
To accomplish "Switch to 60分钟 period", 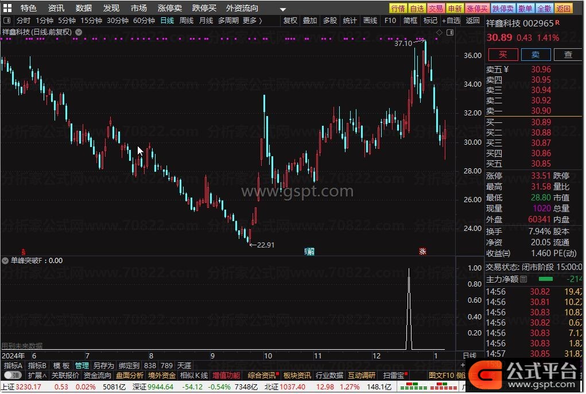I will click(144, 20).
